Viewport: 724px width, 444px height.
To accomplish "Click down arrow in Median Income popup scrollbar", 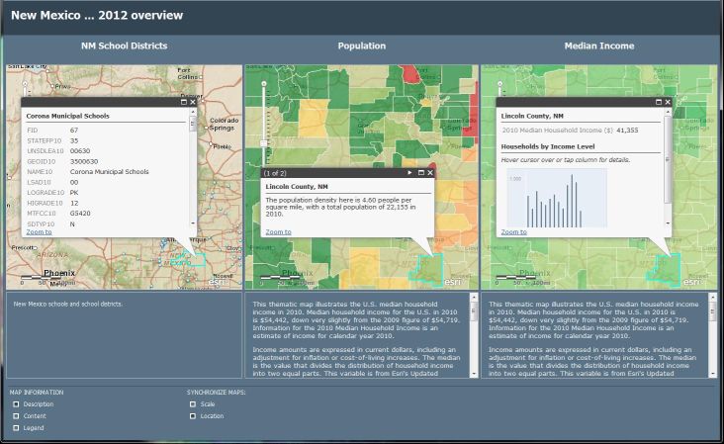I will pyautogui.click(x=668, y=223).
